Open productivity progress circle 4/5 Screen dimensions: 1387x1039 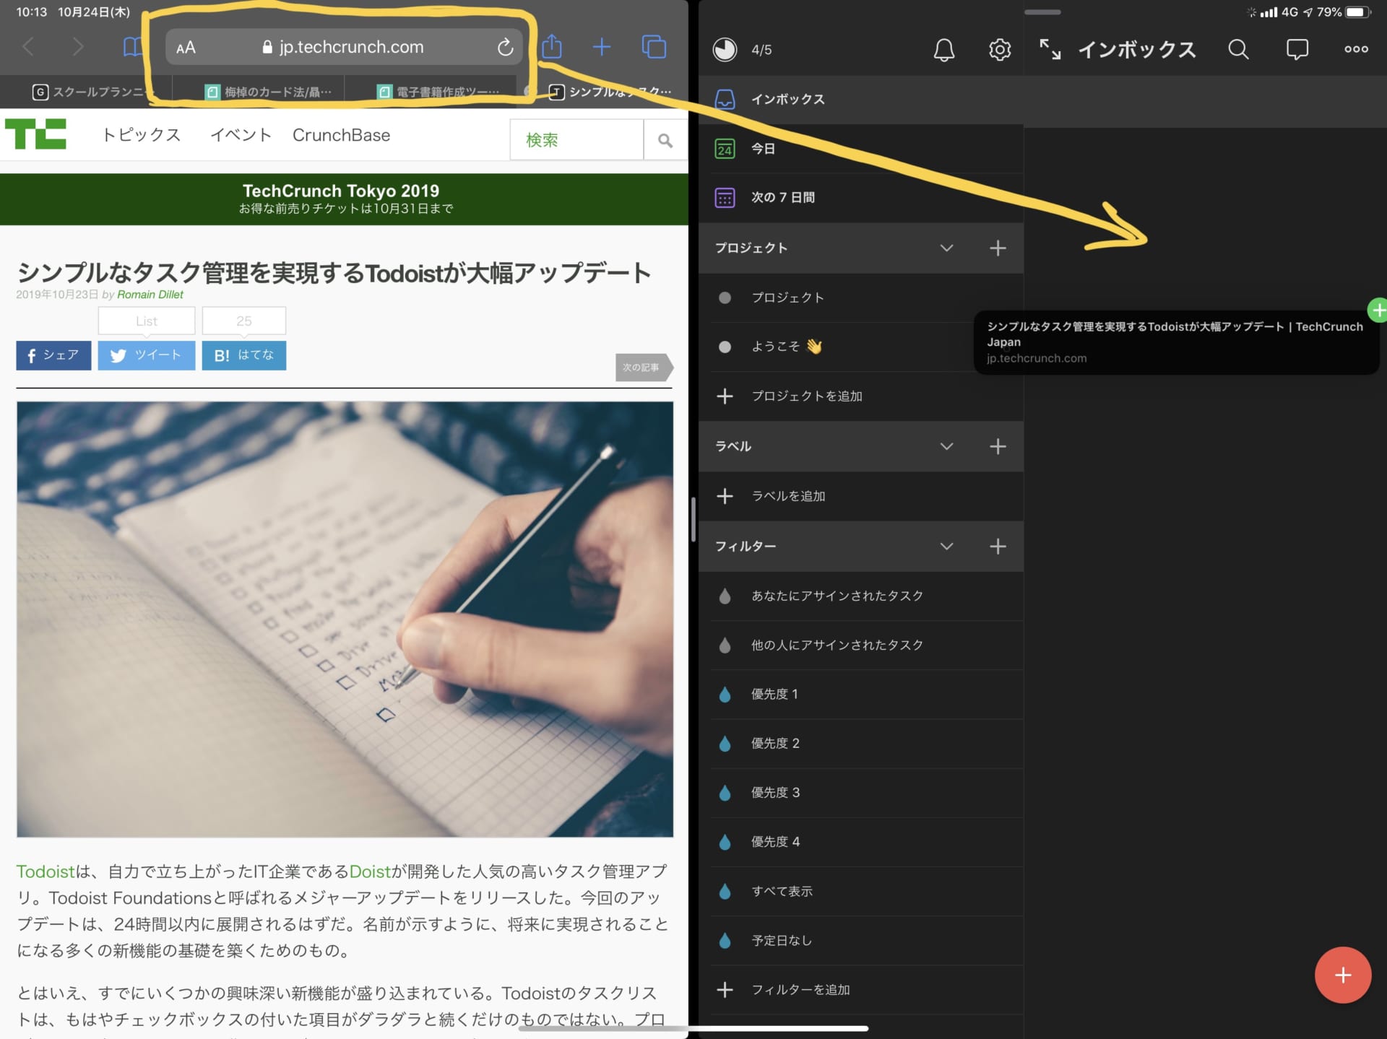725,50
